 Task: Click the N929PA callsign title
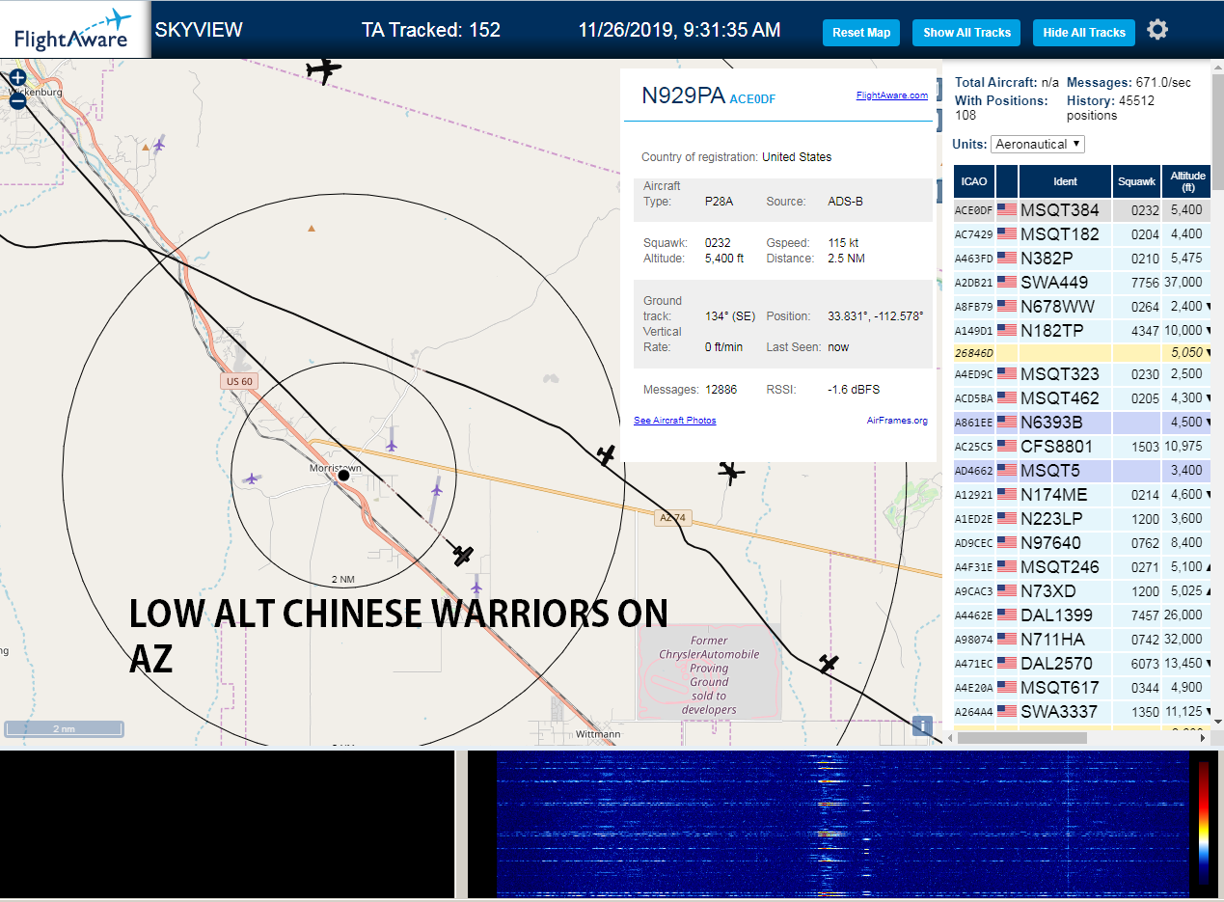coord(683,96)
